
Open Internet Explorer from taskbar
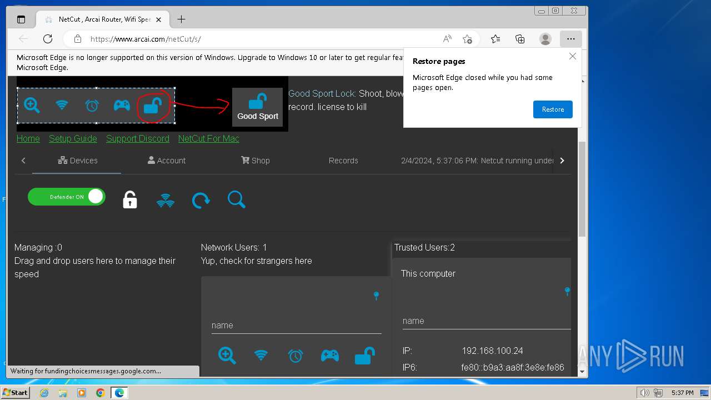point(44,393)
